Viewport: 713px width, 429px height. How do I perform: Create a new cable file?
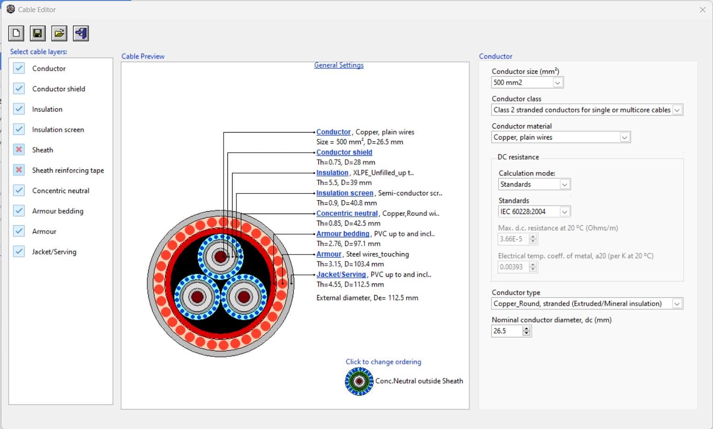click(16, 33)
